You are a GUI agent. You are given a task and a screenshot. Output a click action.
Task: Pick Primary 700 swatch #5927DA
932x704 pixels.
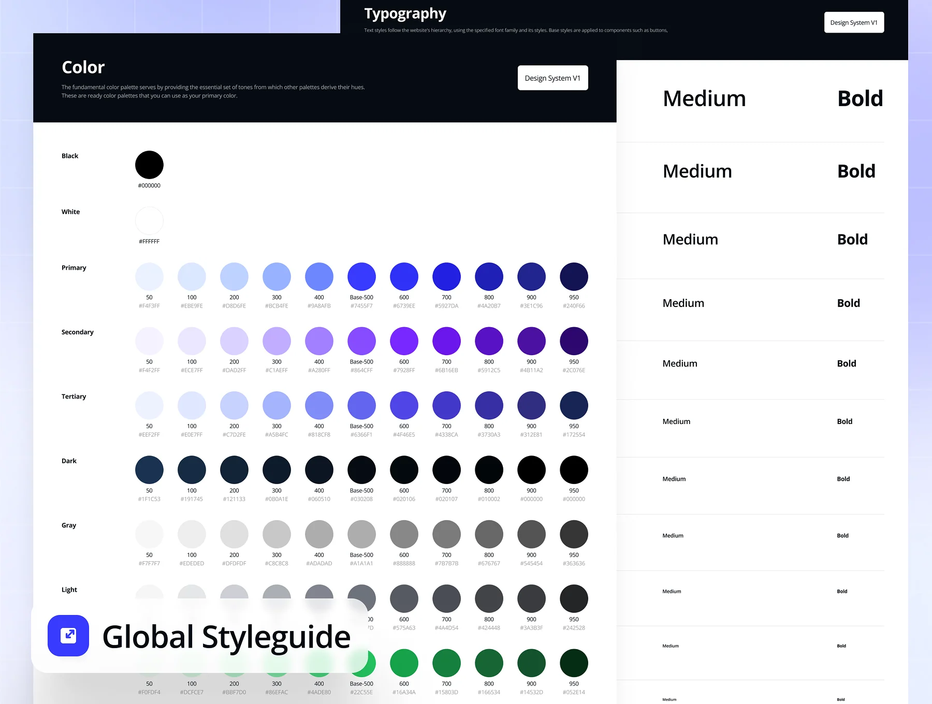pos(446,277)
